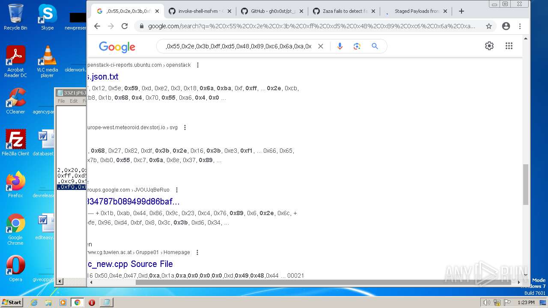
Task: Launch Internet Explorer from the taskbar
Action: 34,302
